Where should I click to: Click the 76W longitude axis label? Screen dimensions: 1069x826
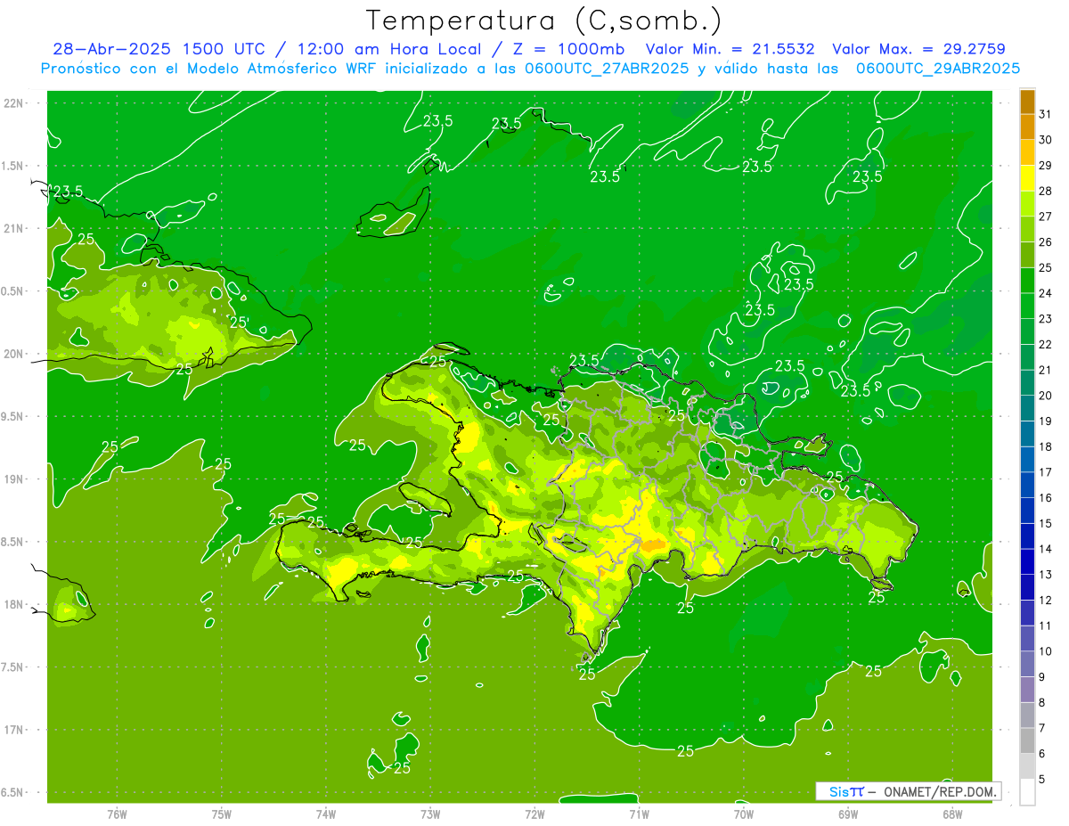coord(117,814)
